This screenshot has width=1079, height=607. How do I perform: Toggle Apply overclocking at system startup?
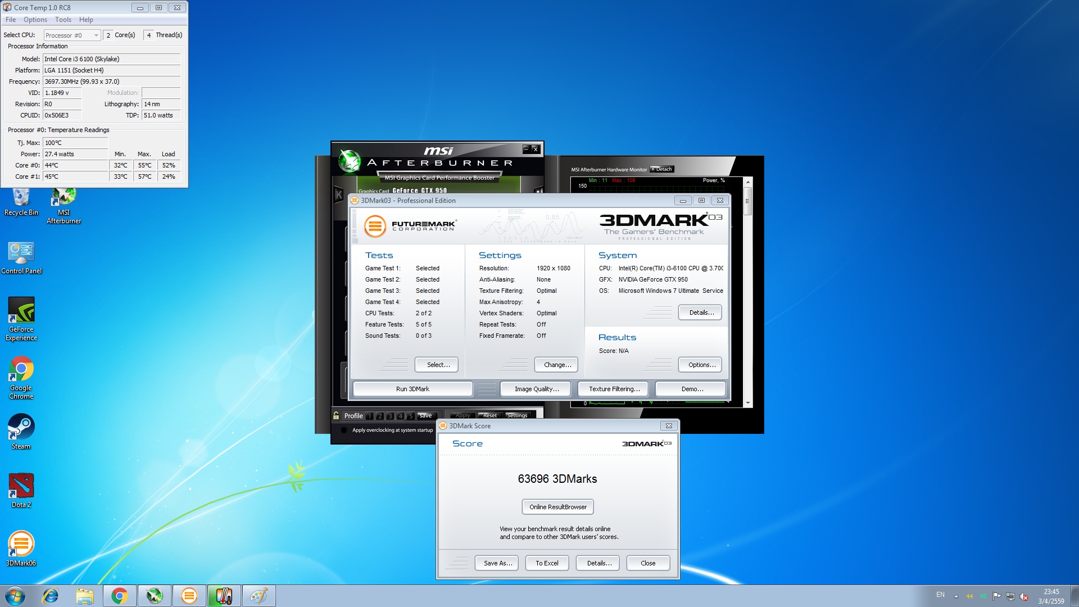click(x=344, y=430)
